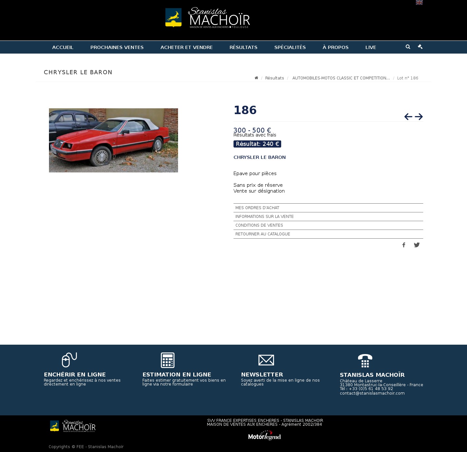This screenshot has height=452, width=467.
Task: Open the Automobiles-Motos Classic breadcrumb link
Action: tap(341, 78)
